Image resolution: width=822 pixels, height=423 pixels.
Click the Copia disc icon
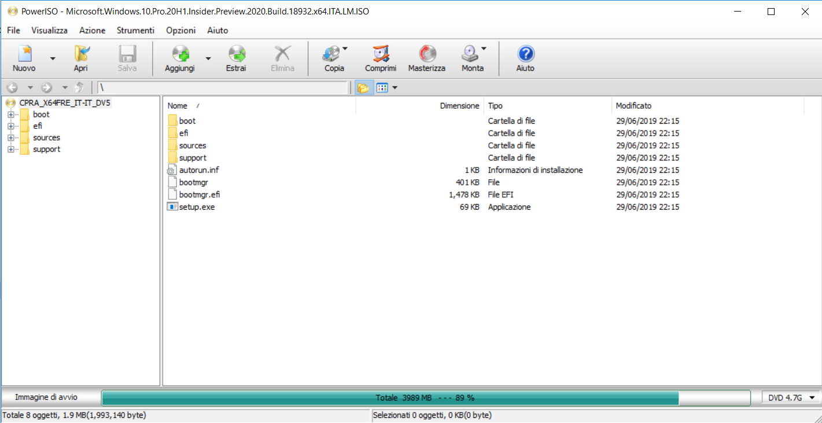pos(332,54)
